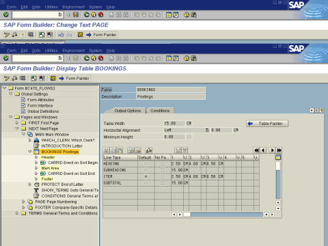
Task: Select the Default radio button for HEADING
Action: tap(146, 164)
